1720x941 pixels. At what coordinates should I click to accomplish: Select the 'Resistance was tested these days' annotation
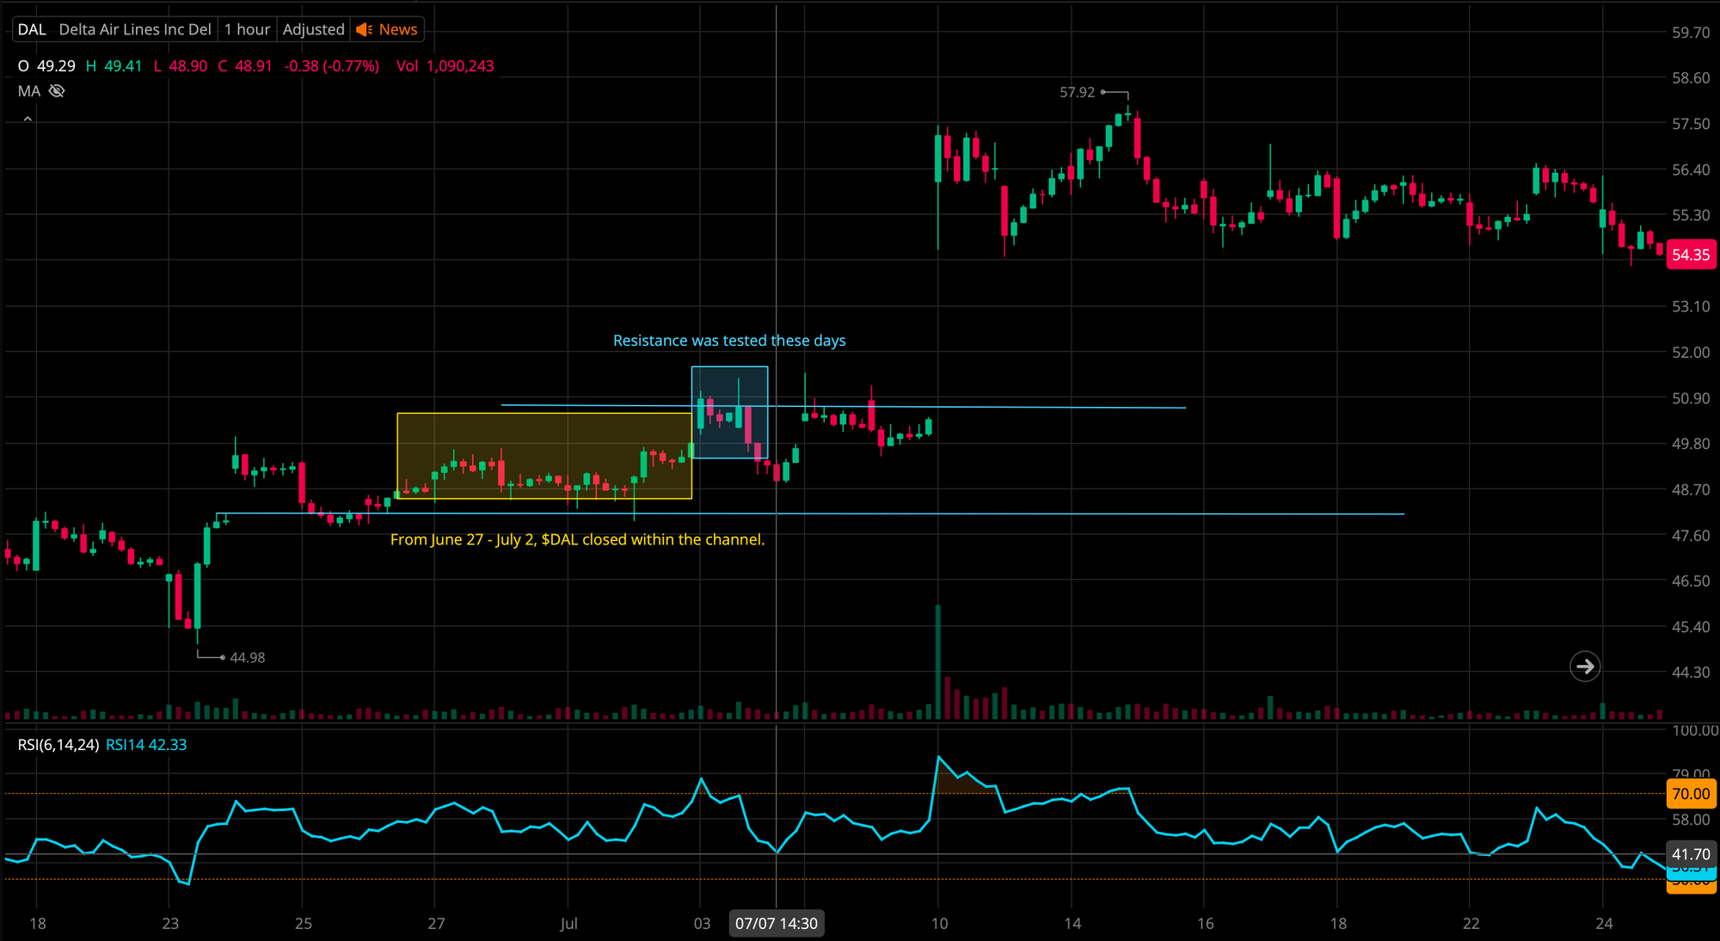(728, 341)
